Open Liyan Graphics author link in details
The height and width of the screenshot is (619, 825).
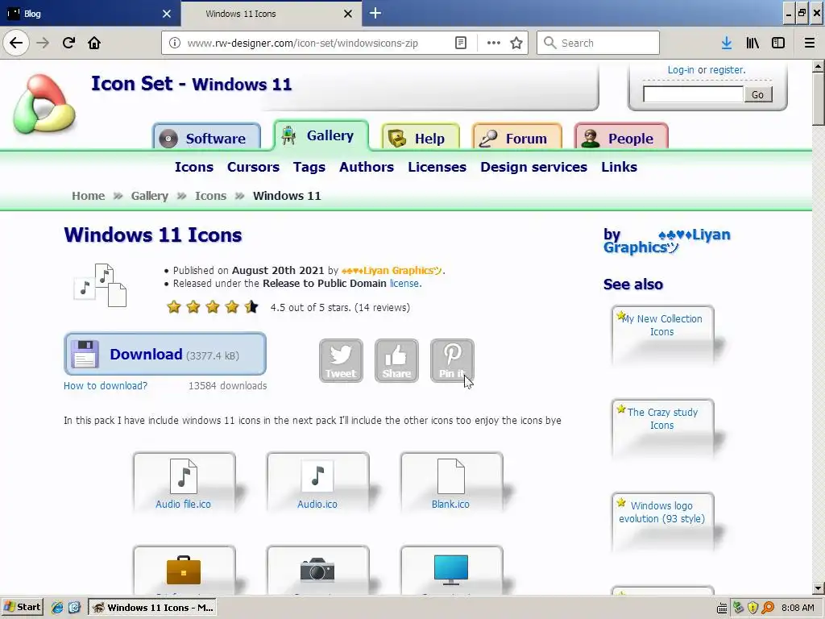coord(392,271)
